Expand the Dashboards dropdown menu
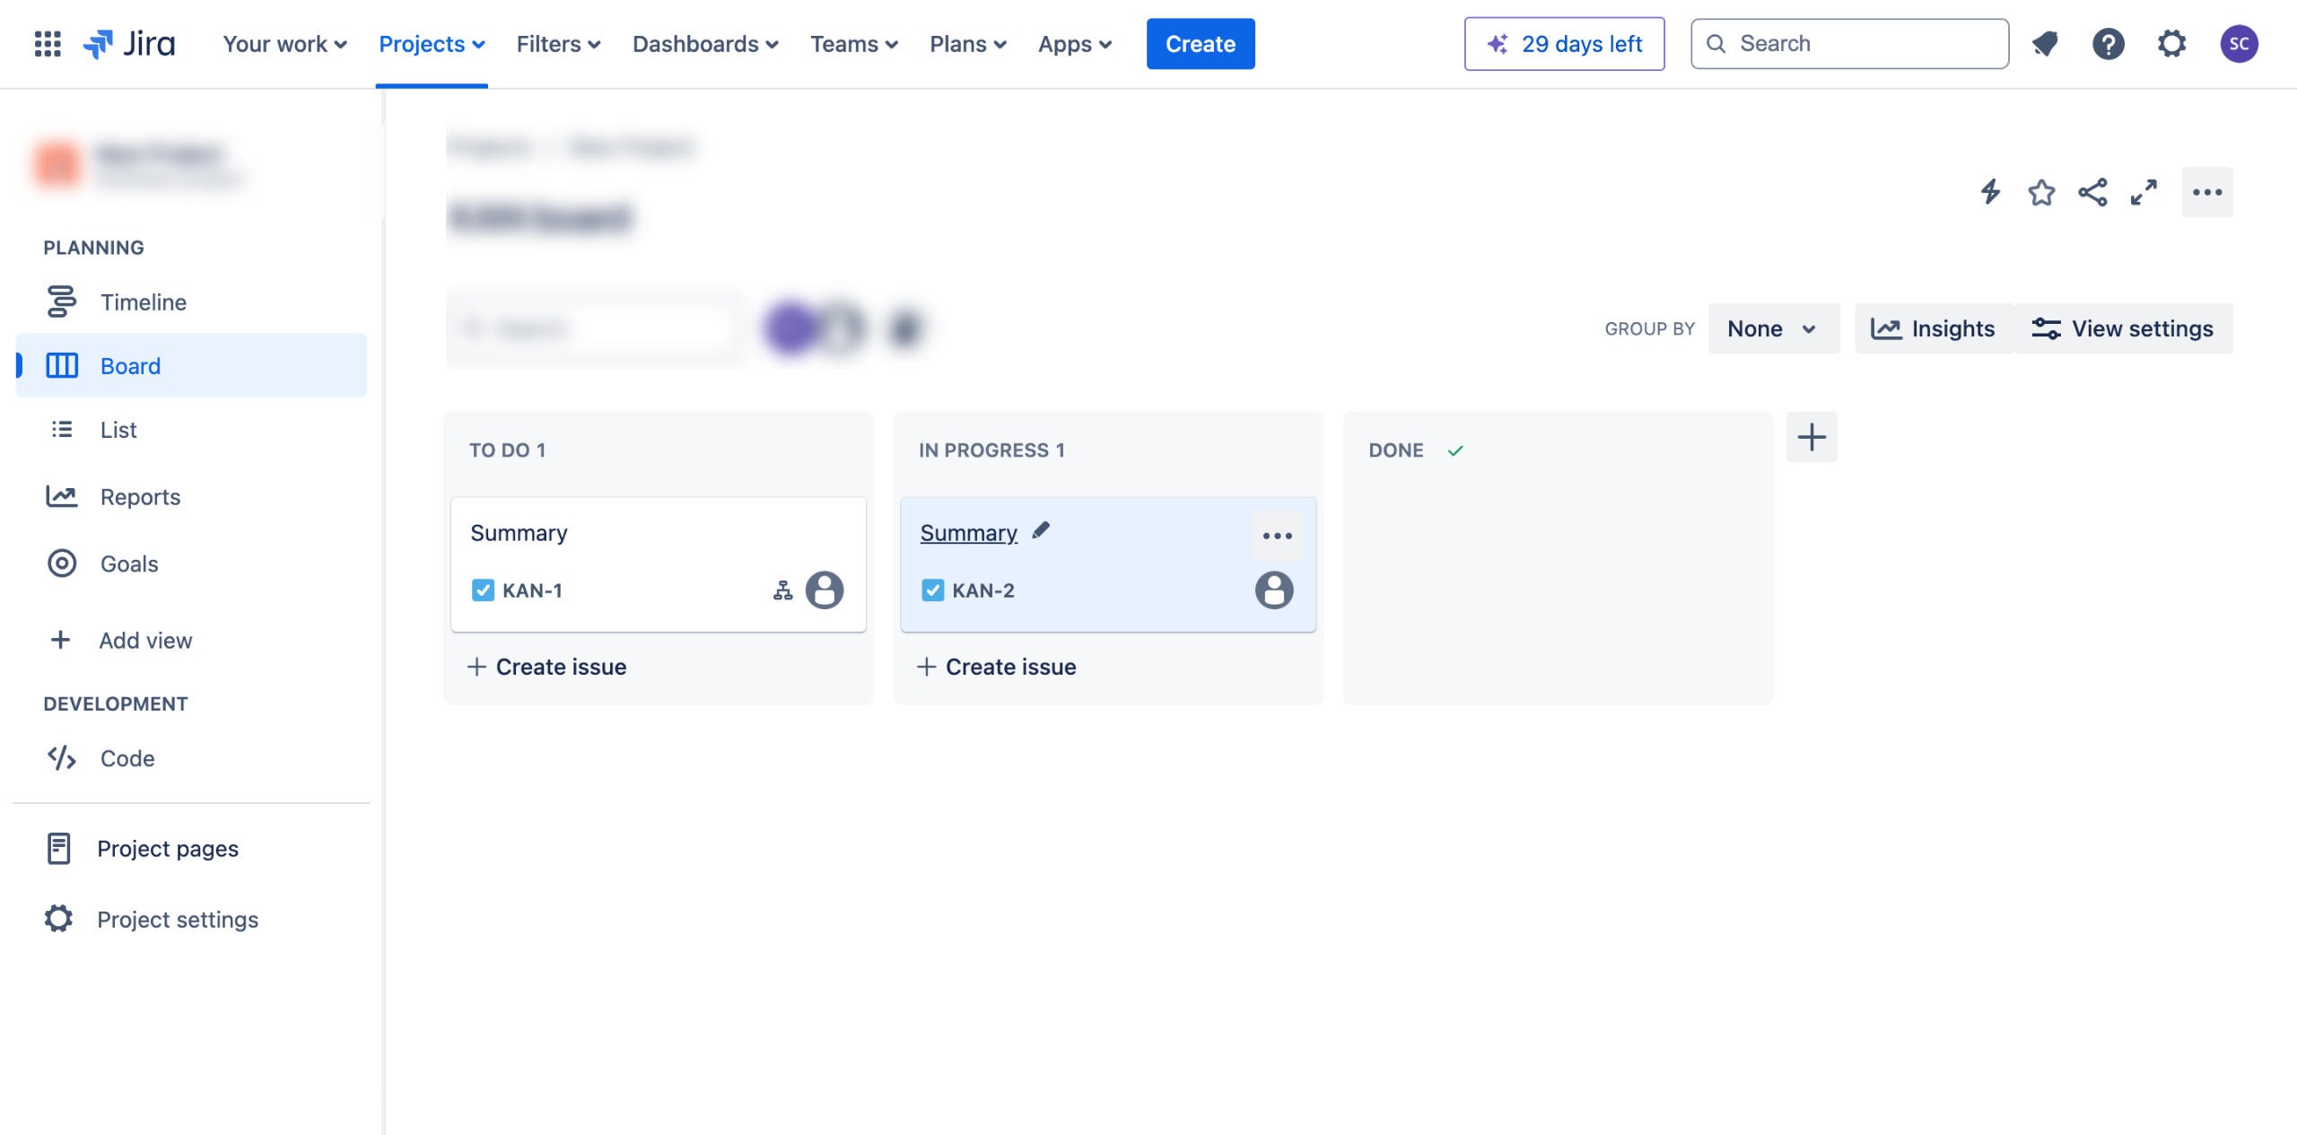This screenshot has height=1135, width=2297. click(x=705, y=44)
